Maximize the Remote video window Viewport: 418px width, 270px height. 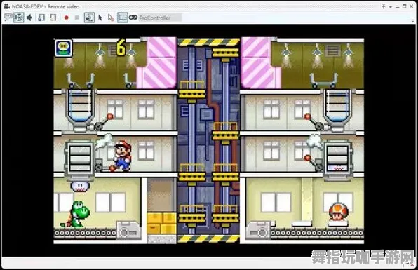(x=405, y=6)
